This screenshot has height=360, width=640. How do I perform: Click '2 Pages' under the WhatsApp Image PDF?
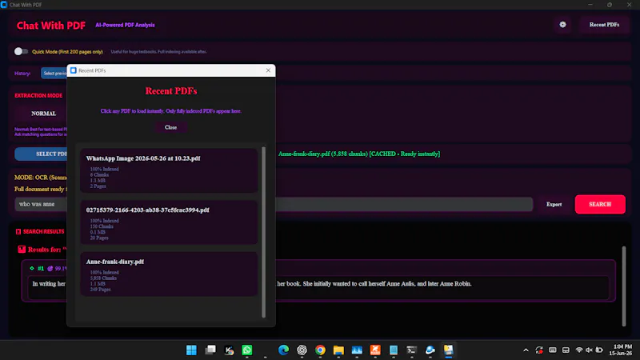pos(98,186)
